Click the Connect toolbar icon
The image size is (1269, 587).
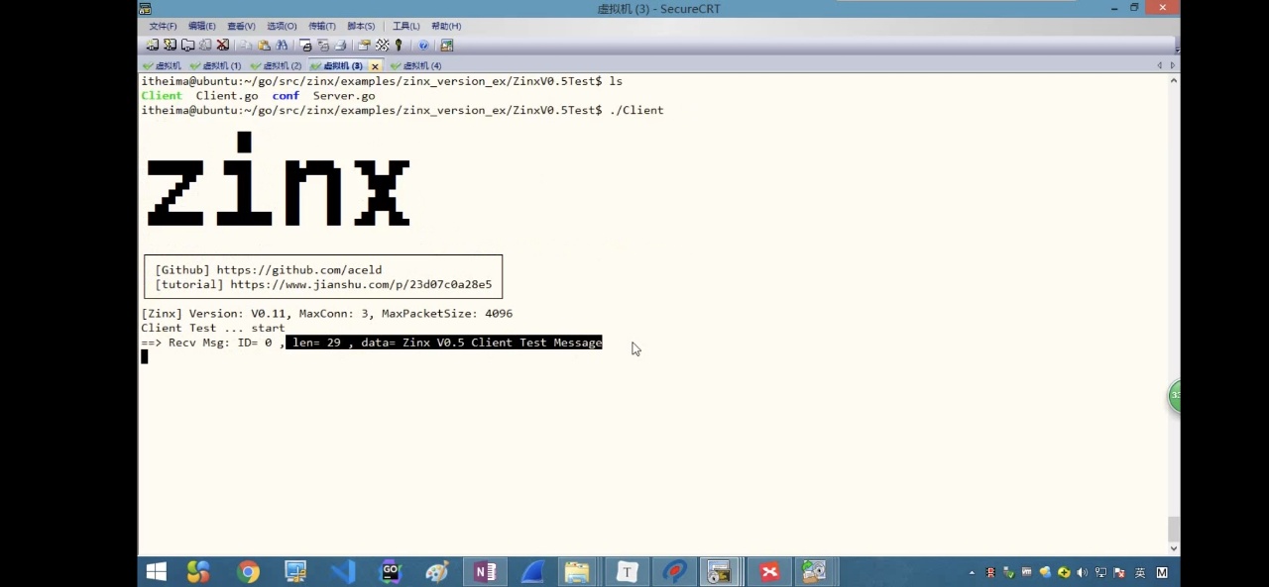(153, 46)
